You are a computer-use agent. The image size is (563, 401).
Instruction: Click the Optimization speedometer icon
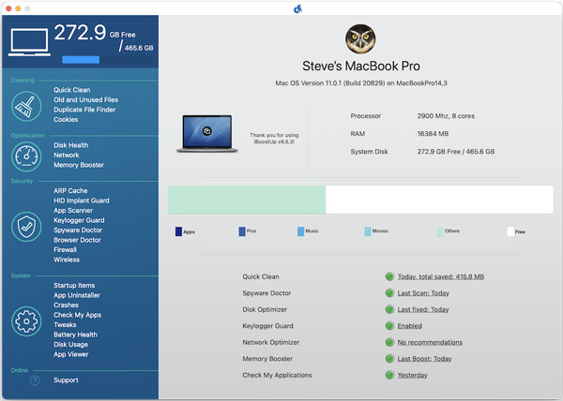26,156
